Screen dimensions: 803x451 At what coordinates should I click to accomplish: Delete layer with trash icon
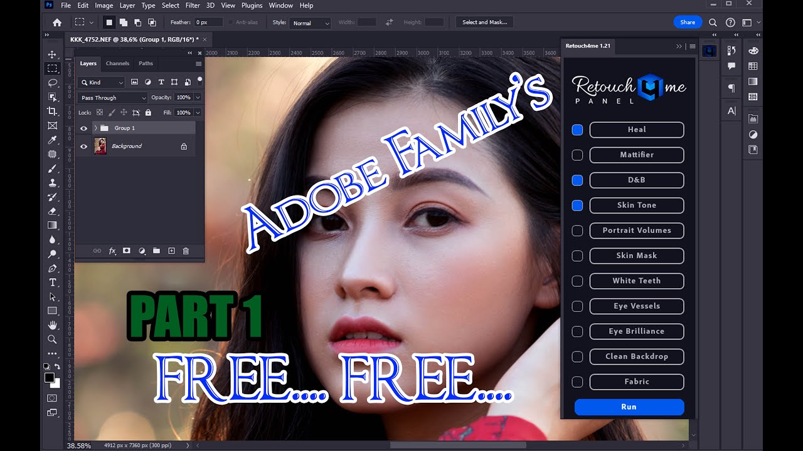pos(186,251)
